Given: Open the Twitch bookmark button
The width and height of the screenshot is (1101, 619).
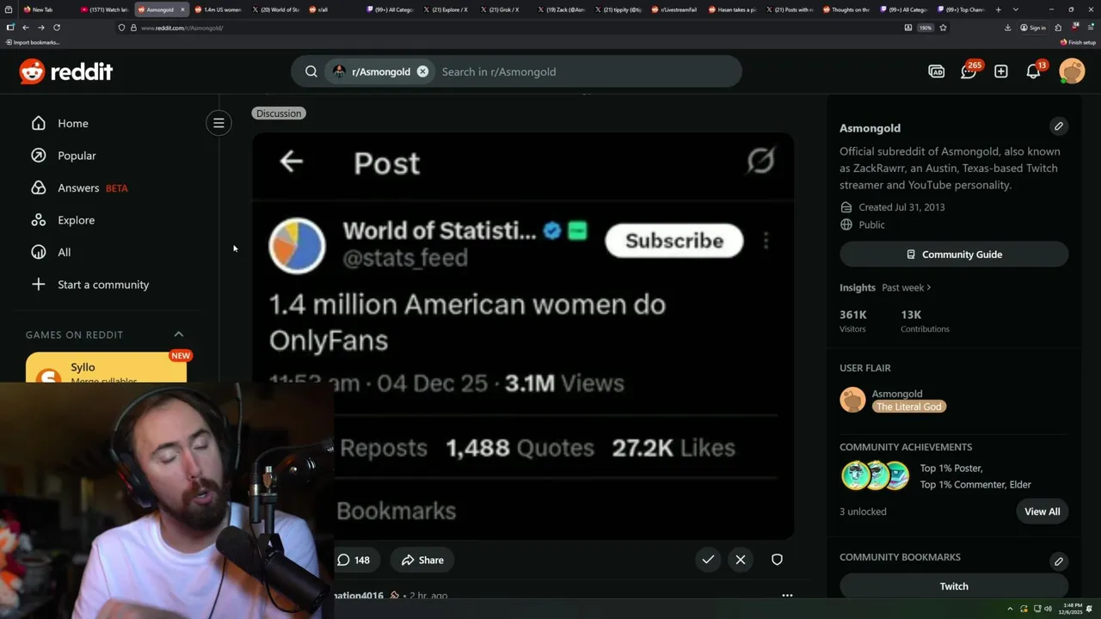Looking at the screenshot, I should (954, 586).
